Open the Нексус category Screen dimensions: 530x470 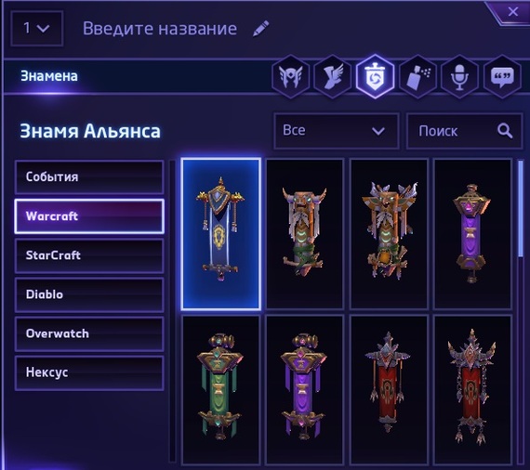[x=89, y=372]
